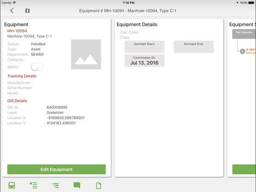Tap the Manhole-10094, Type C-1 description
This screenshot has width=256, height=192.
coord(30,36)
